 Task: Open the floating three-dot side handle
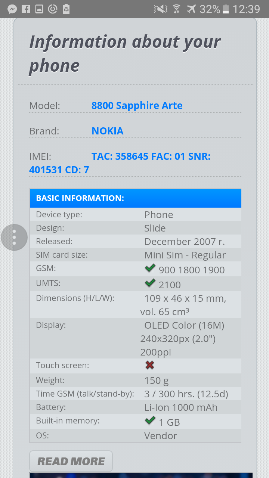(x=14, y=237)
